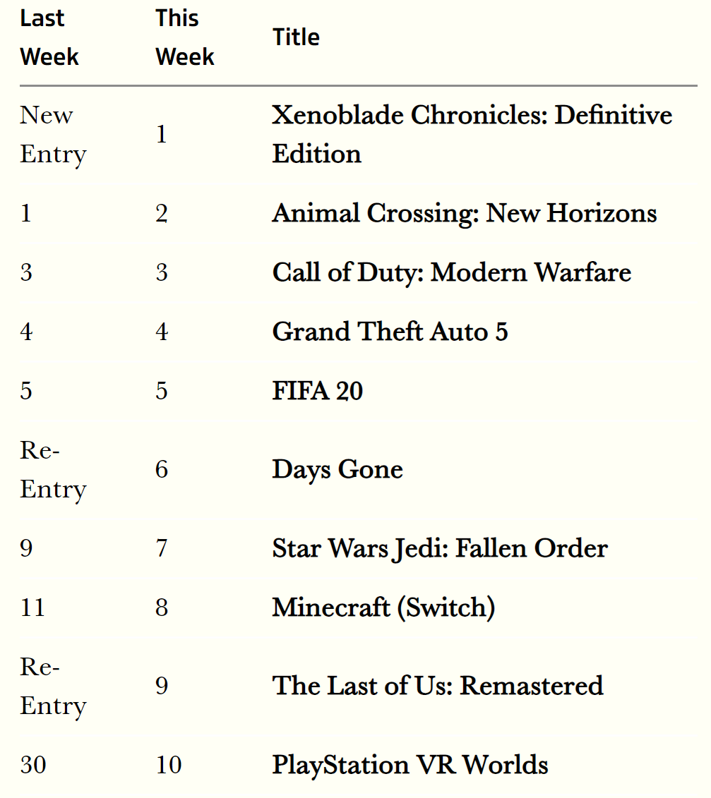Click the FIFA 20 title

pyautogui.click(x=317, y=391)
